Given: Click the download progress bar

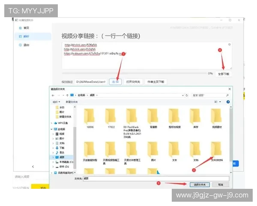Looking at the screenshot, I should 134,73.
